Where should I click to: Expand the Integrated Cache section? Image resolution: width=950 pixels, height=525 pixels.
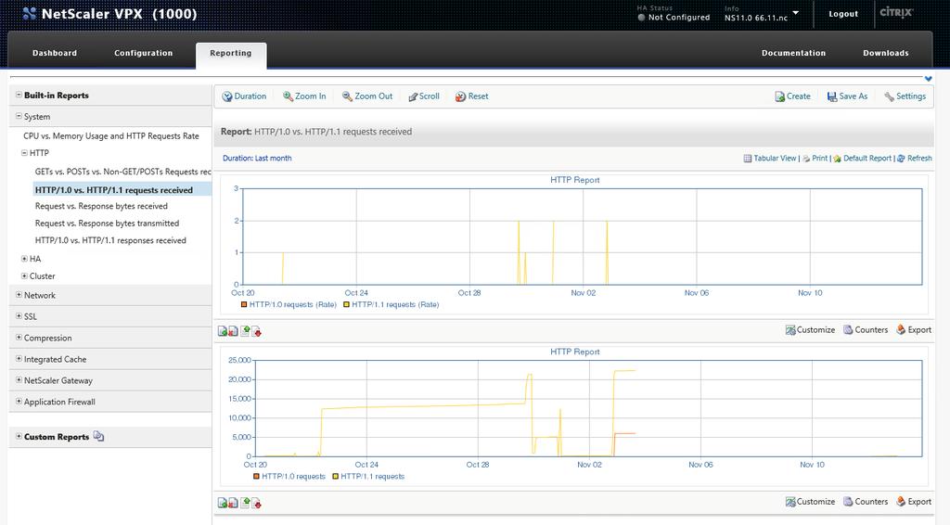[19, 358]
